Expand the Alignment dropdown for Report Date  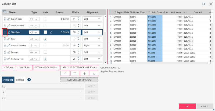pyautogui.click(x=92, y=19)
